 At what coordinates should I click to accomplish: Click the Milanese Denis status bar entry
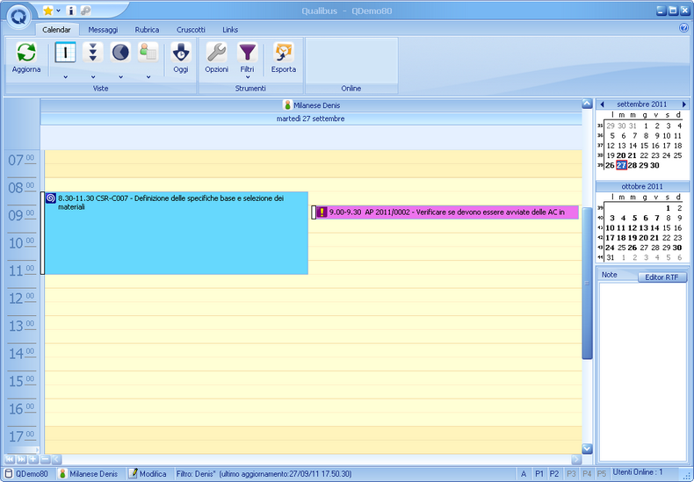(90, 473)
